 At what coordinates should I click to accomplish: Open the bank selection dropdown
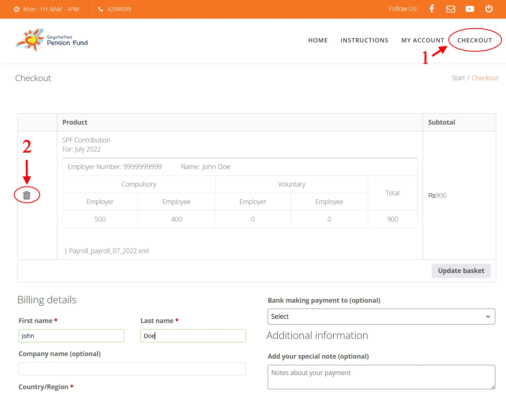click(381, 317)
